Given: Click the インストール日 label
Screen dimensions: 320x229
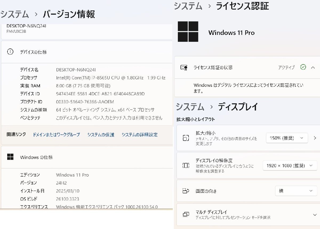Looking at the screenshot, I should tap(32, 191).
